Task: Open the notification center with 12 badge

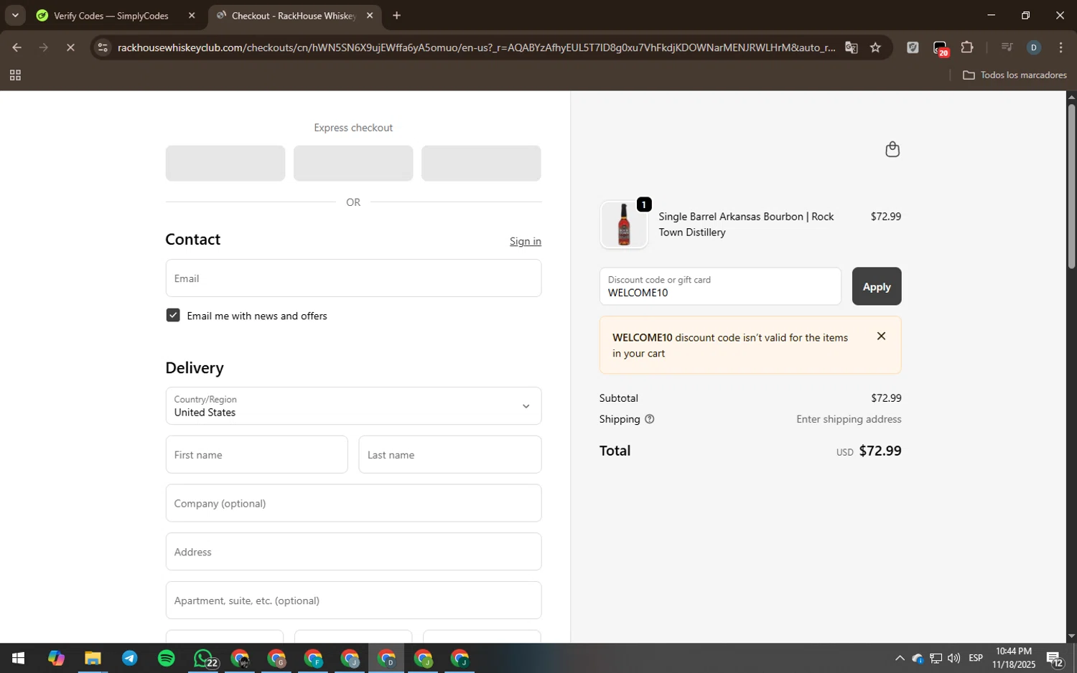Action: (1055, 659)
